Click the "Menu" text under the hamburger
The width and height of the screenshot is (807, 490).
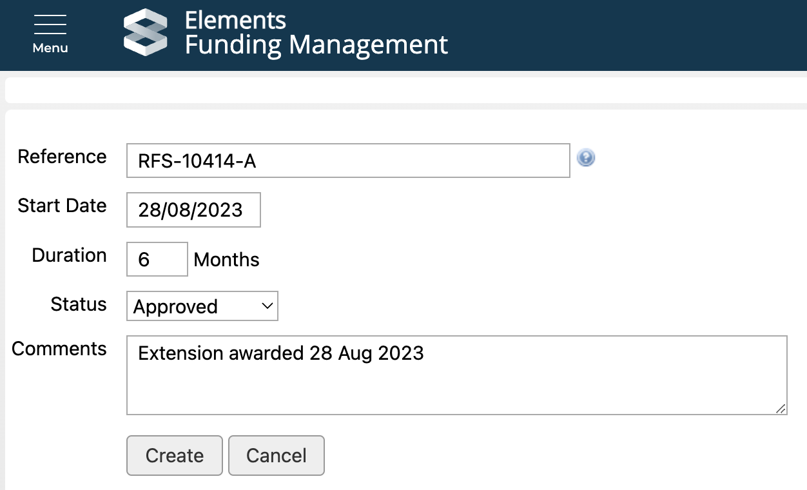50,48
